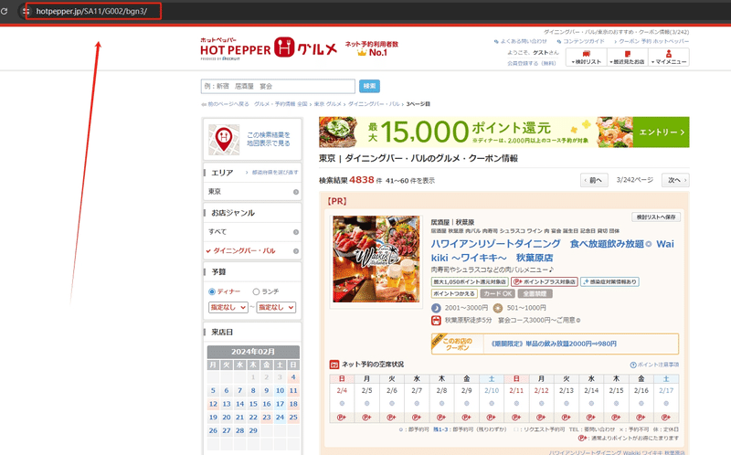Open the minimum budget 指定なし dropdown
The height and width of the screenshot is (455, 731).
pos(228,308)
